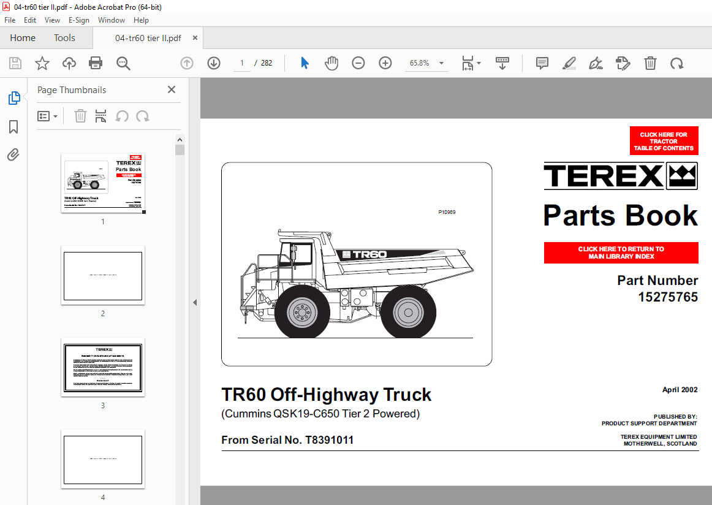Expand the page display options arrow
The height and width of the screenshot is (505, 712).
click(x=479, y=63)
